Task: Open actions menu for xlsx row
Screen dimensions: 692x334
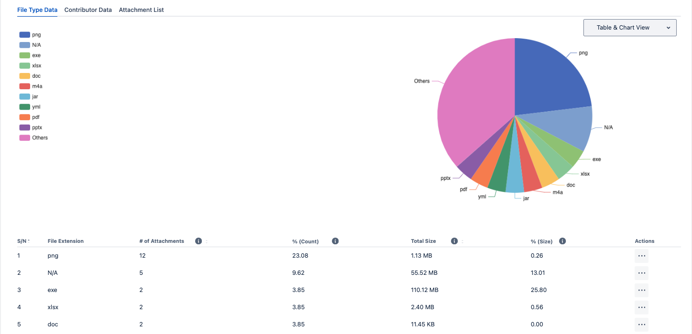Action: tap(642, 307)
